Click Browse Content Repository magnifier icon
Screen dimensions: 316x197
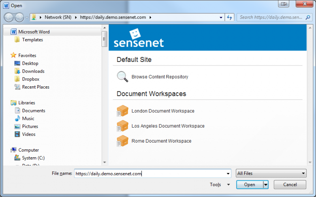coord(122,76)
